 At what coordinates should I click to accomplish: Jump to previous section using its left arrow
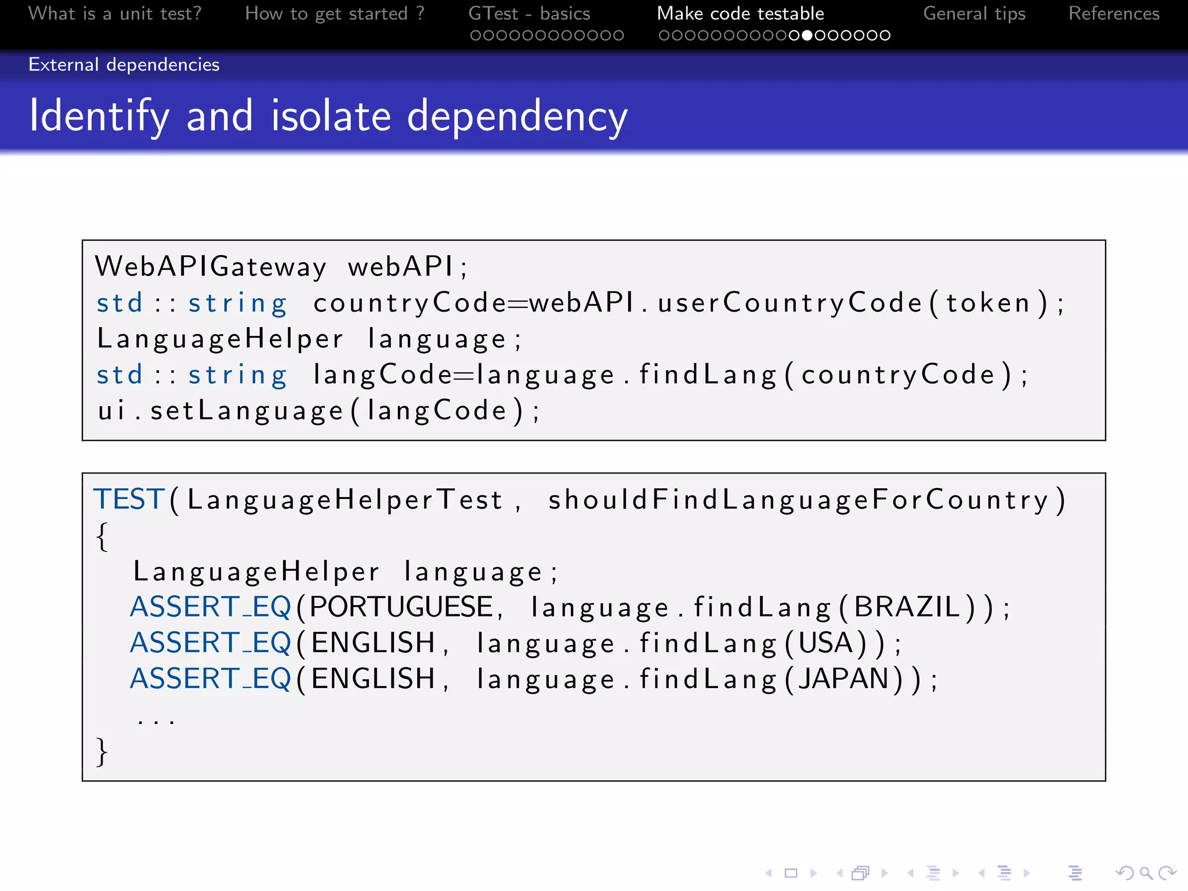click(981, 873)
